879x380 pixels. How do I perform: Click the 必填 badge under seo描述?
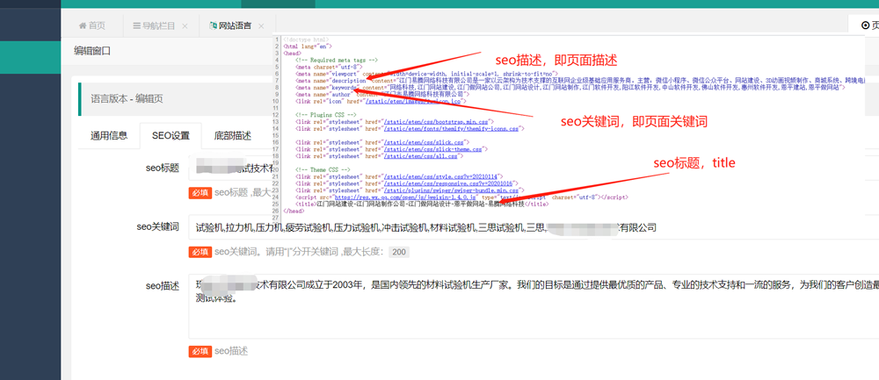(200, 351)
